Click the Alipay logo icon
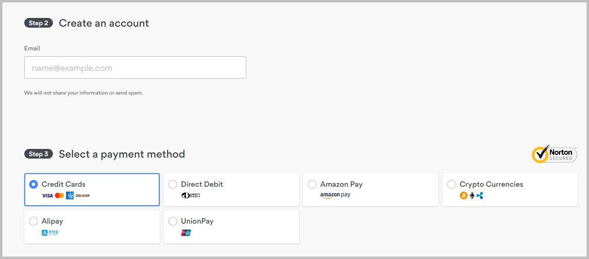589x259 pixels. 50,233
